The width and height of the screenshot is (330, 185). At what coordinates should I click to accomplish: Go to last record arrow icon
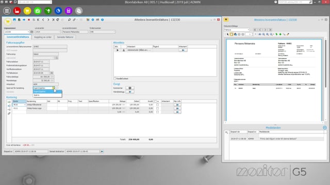[x=53, y=20]
